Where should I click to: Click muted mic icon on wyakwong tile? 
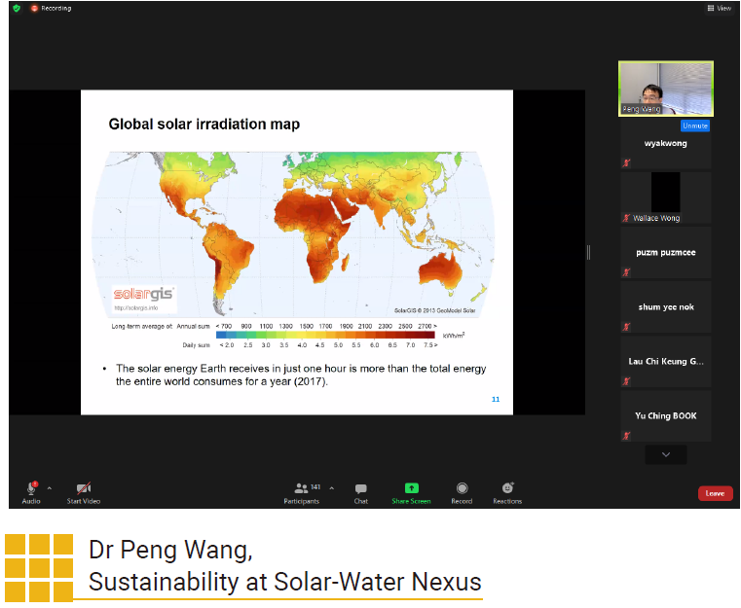click(x=626, y=163)
